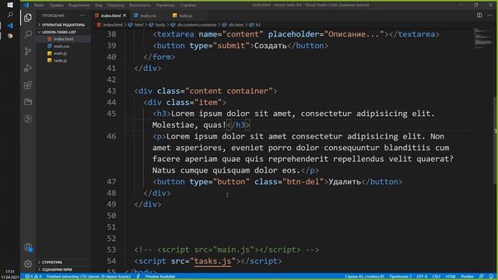The image size is (498, 280).
Task: Open the Source Control view
Action: click(x=28, y=51)
